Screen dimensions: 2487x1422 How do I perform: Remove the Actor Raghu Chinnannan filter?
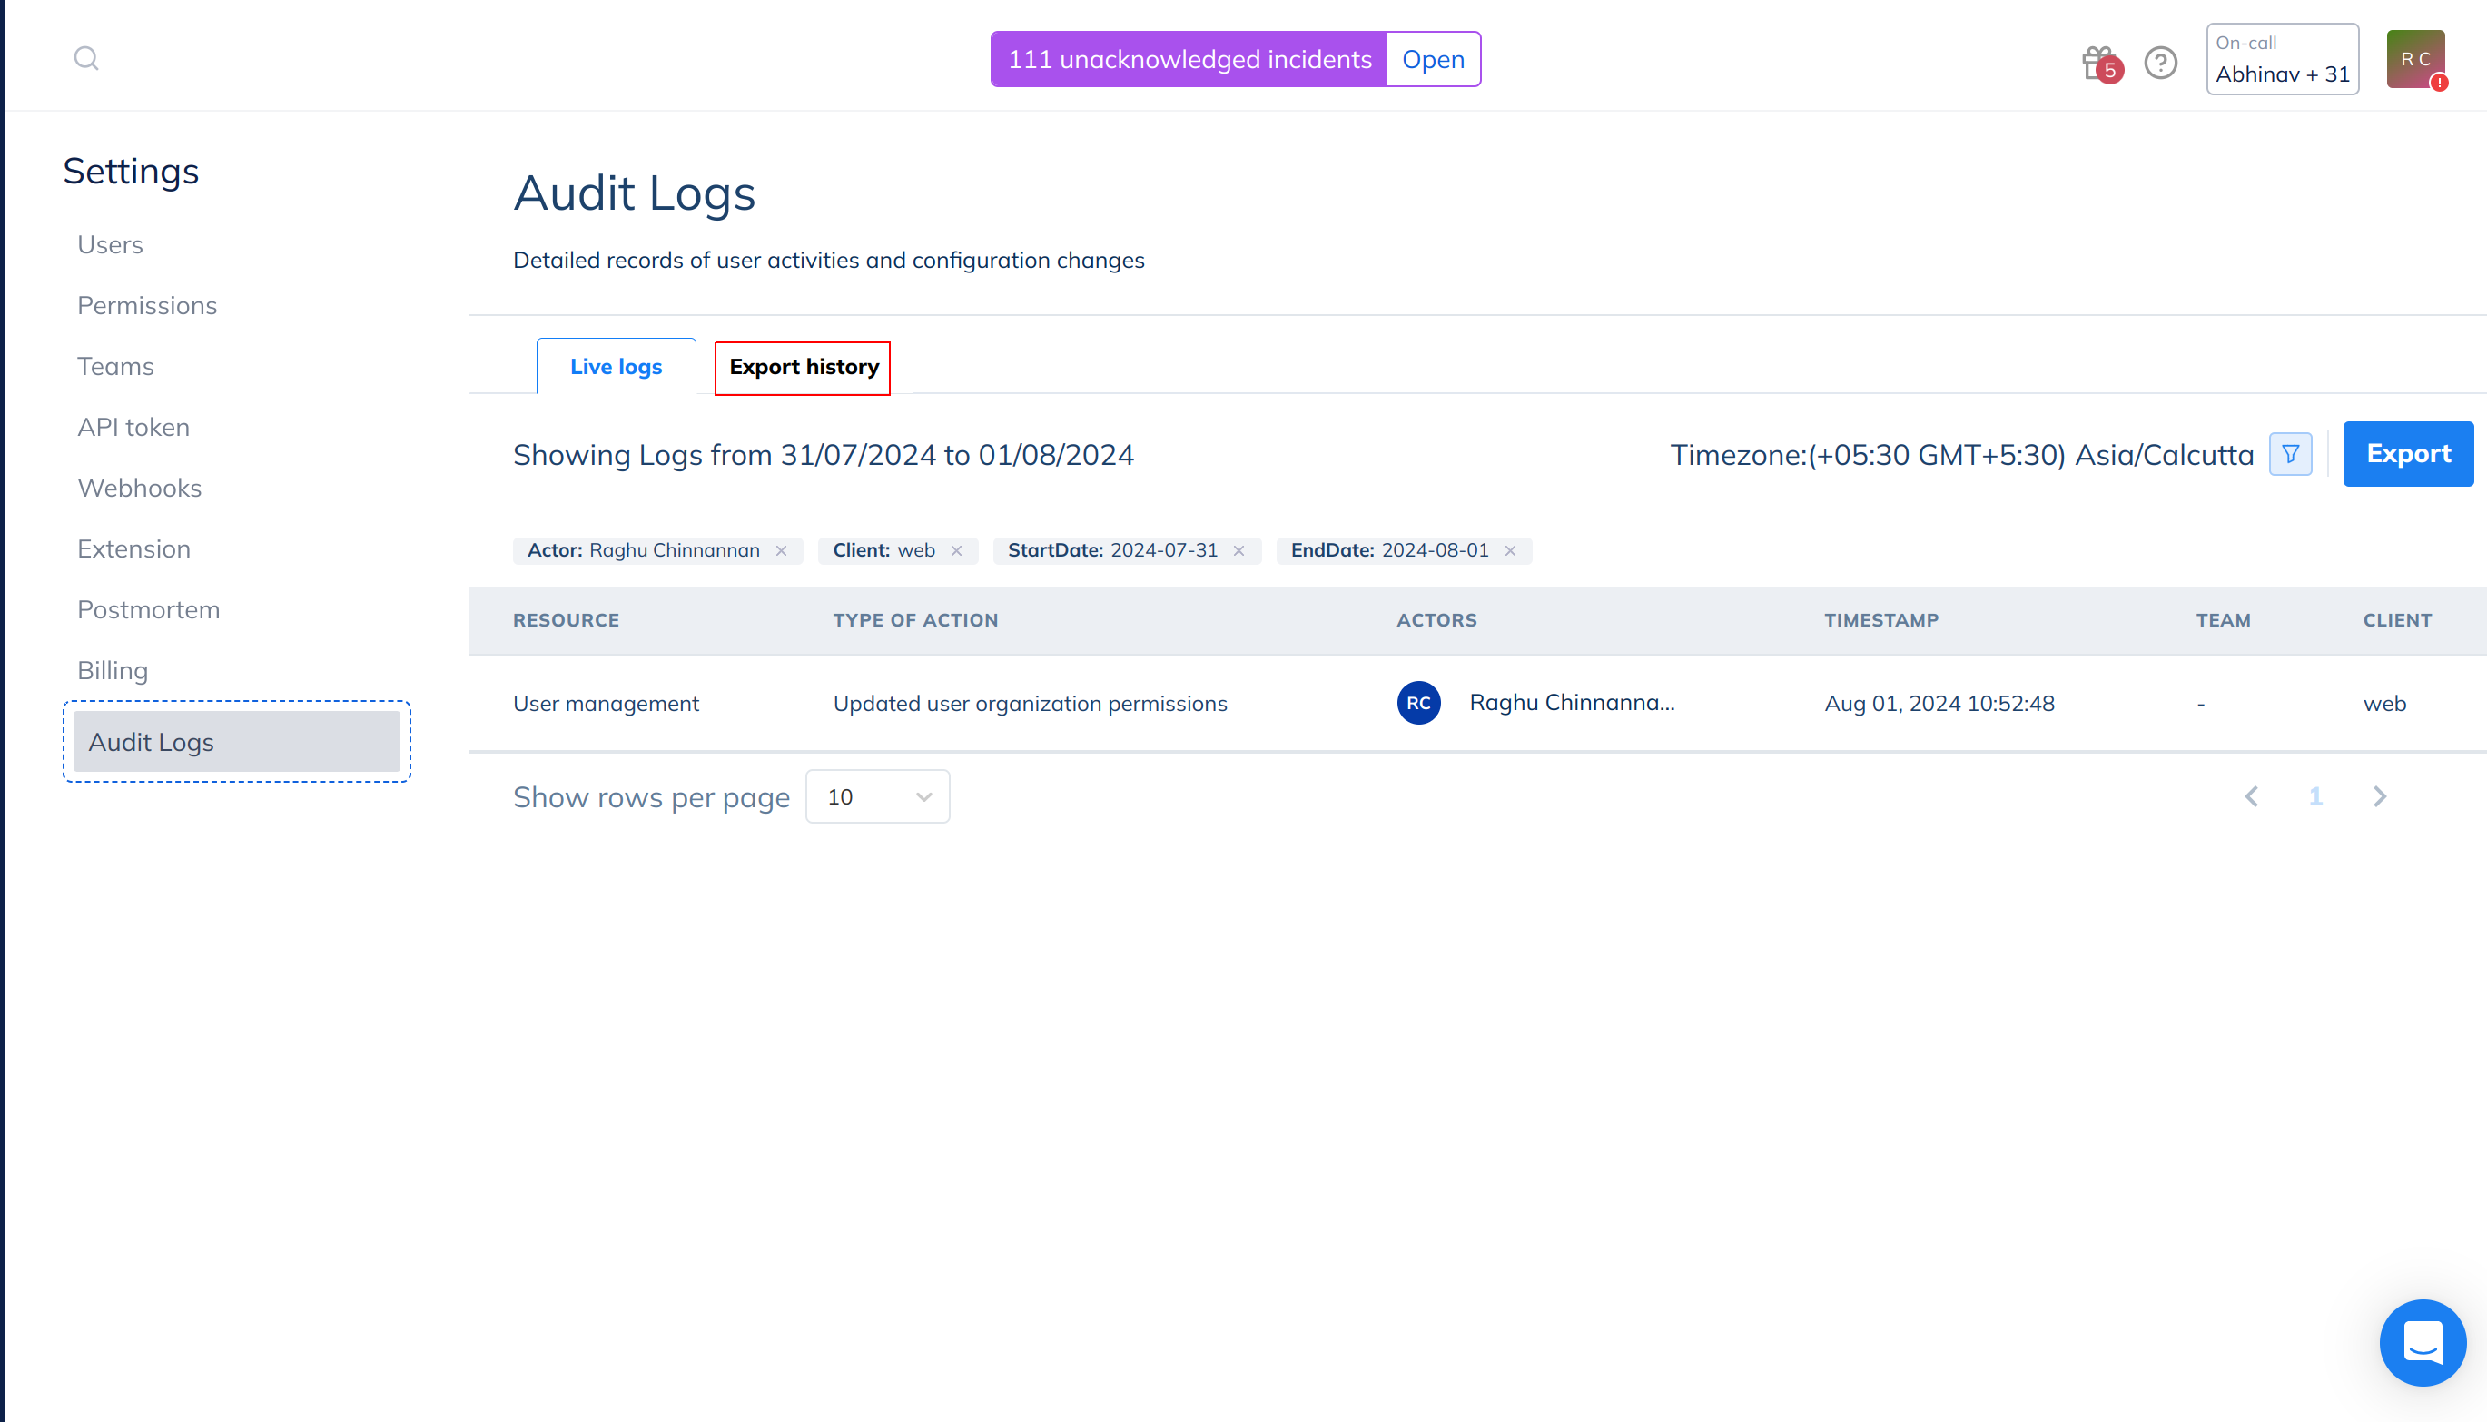coord(781,551)
